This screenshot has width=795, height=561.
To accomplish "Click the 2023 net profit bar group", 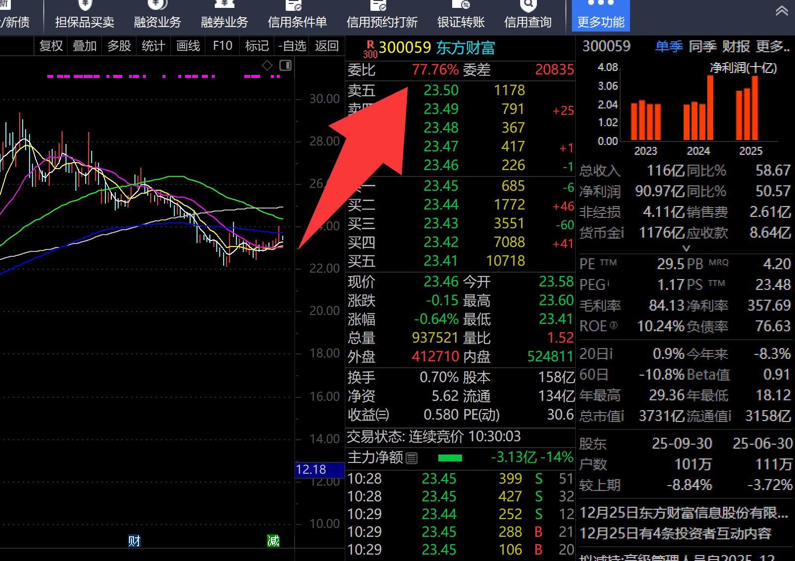I will (x=646, y=120).
